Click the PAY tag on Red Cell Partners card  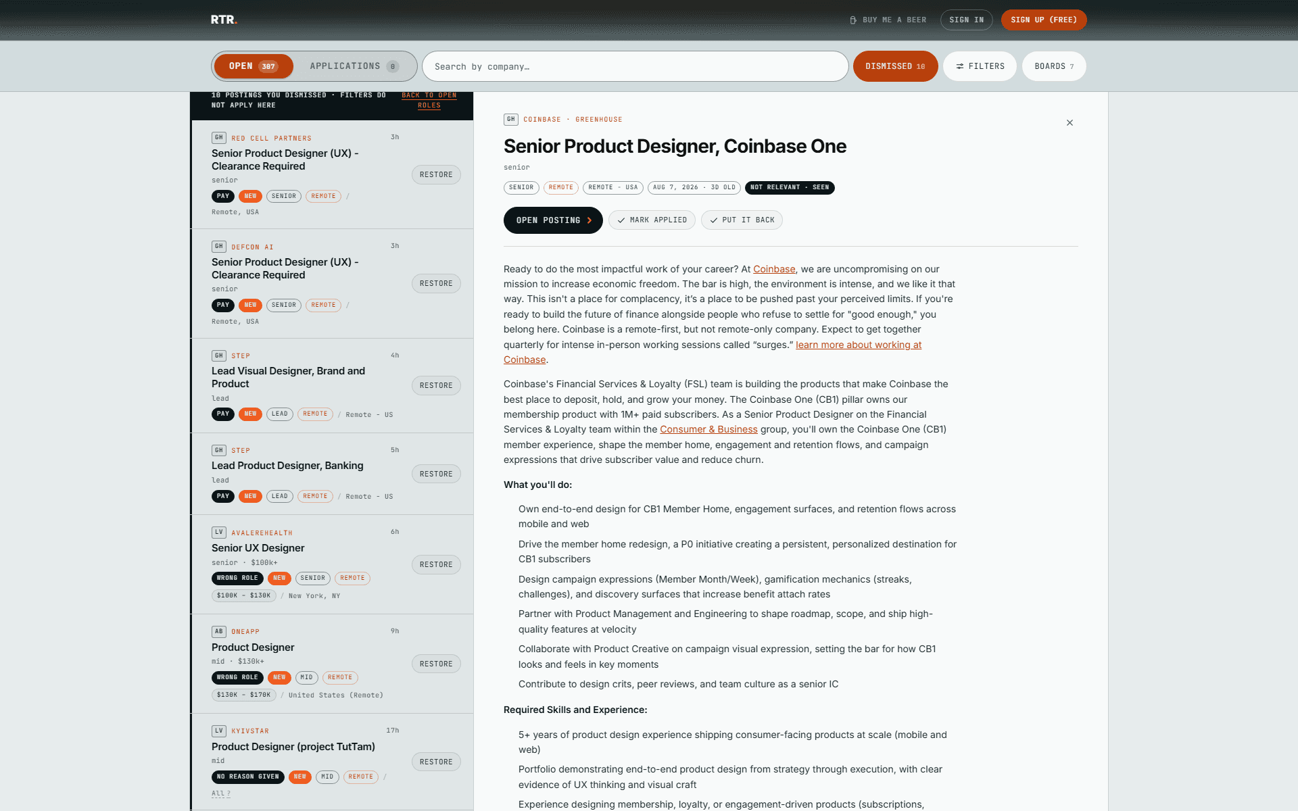pyautogui.click(x=223, y=196)
